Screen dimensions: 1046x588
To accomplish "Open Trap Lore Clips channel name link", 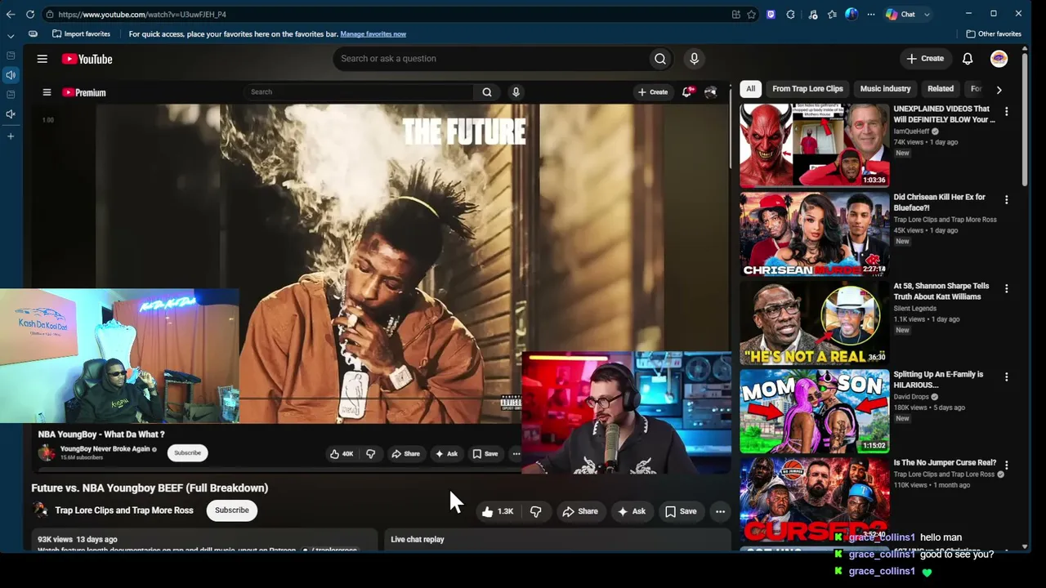I will point(124,510).
